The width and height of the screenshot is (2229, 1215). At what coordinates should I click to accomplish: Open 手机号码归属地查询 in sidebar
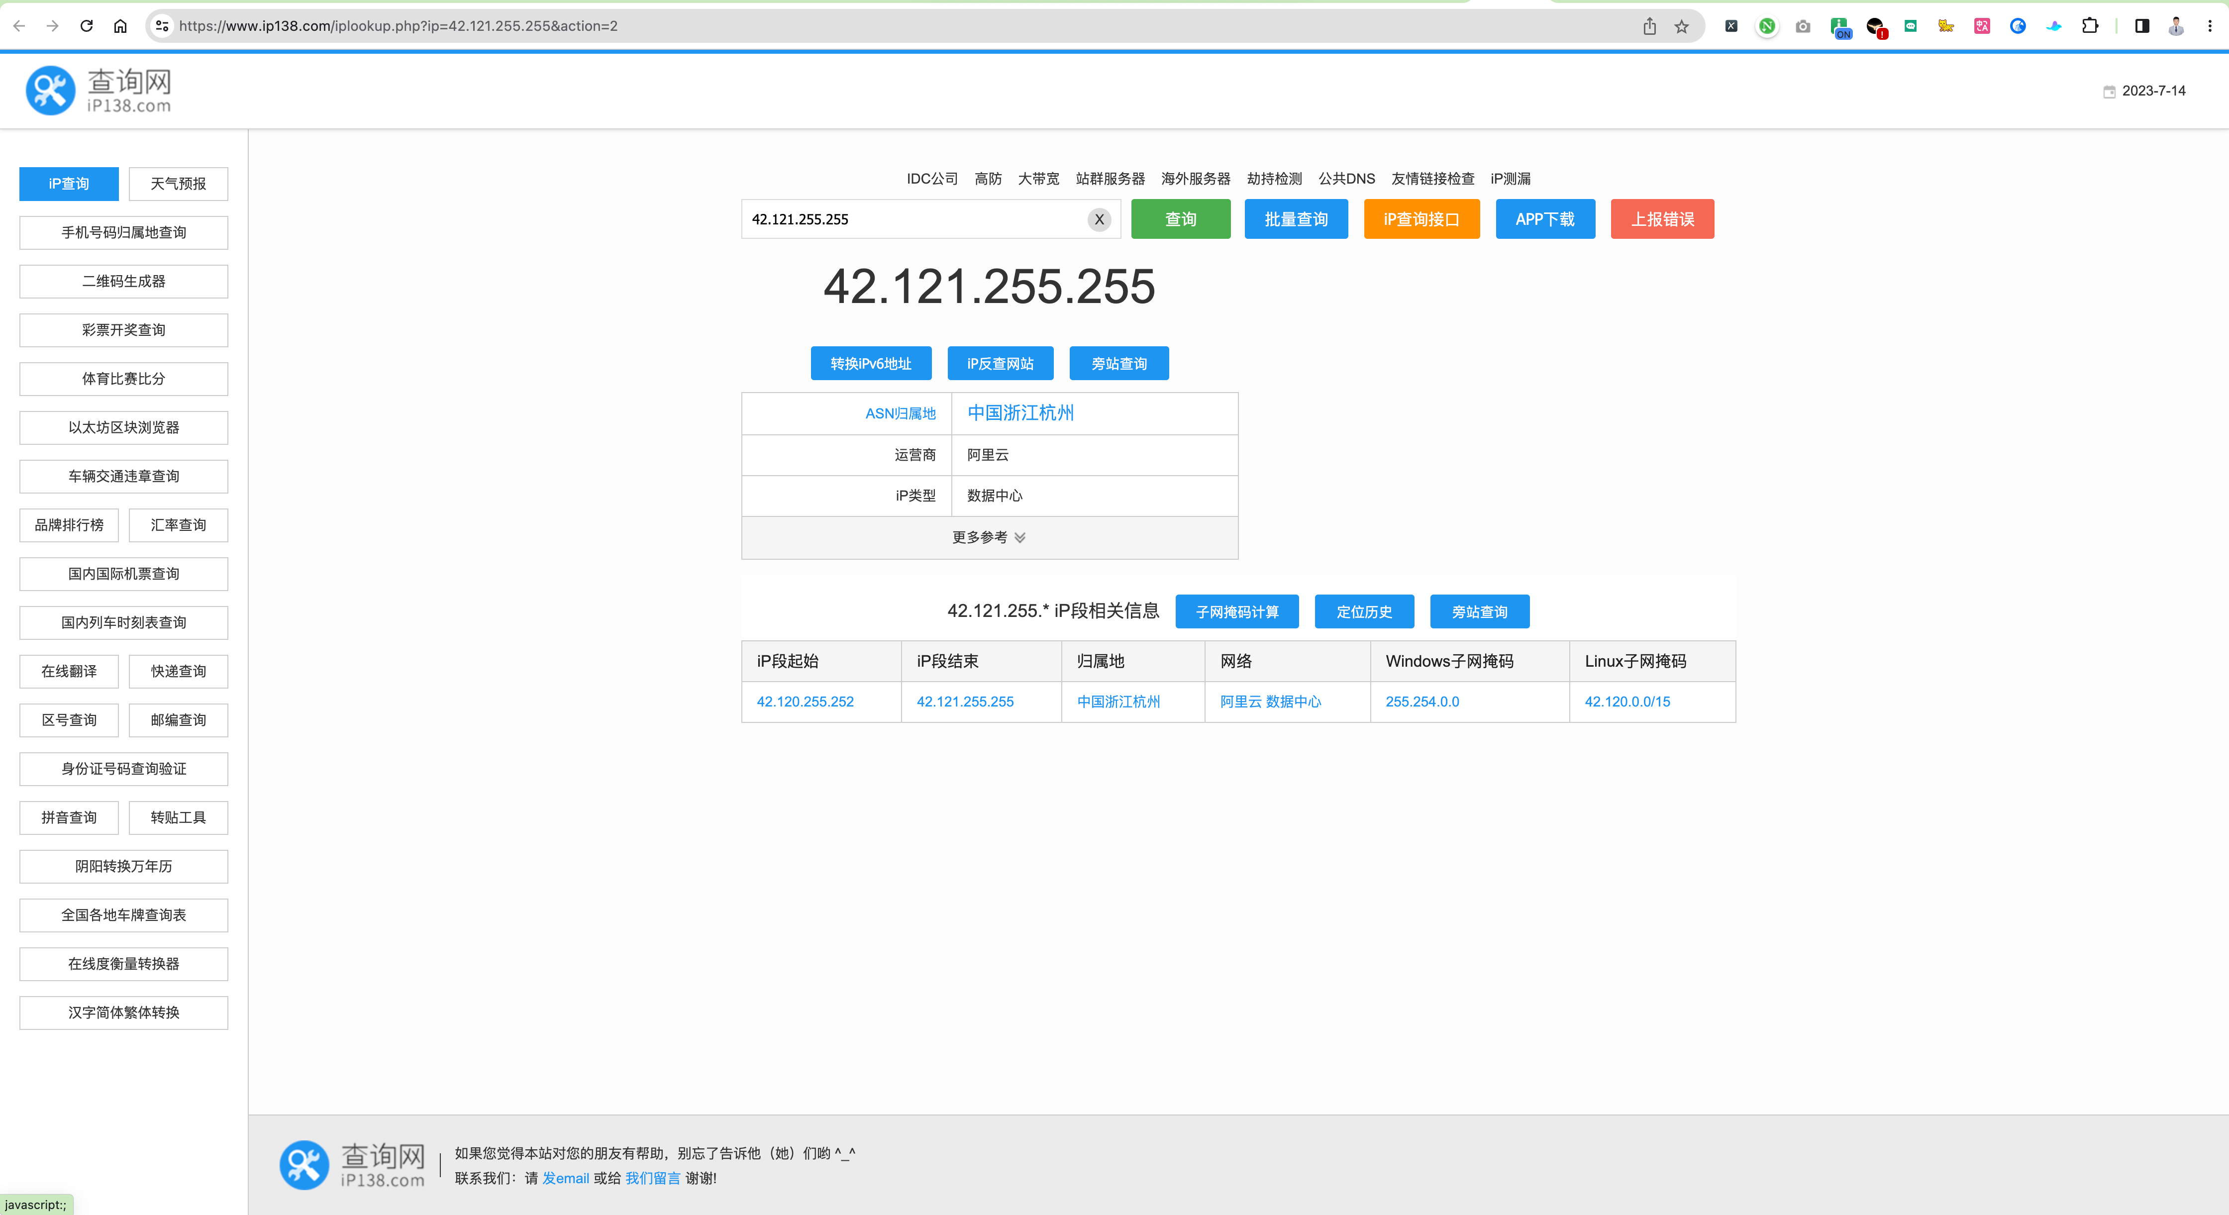[x=124, y=233]
